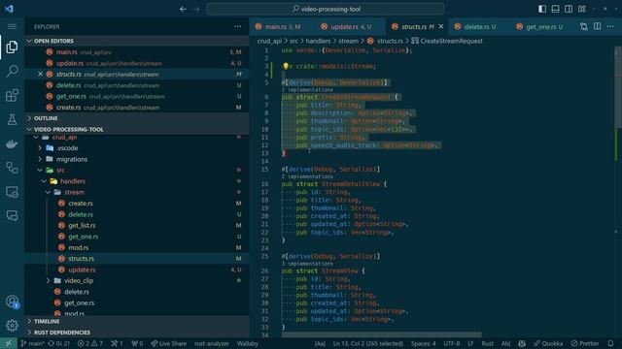Toggle the secondary side bar
Image resolution: width=622 pixels, height=349 pixels.
click(x=569, y=9)
